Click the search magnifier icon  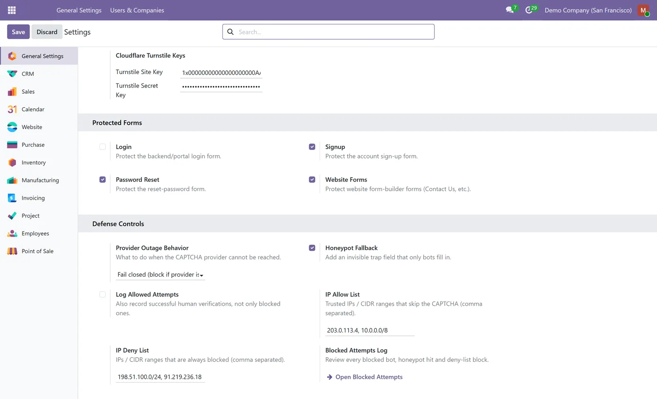coord(230,32)
